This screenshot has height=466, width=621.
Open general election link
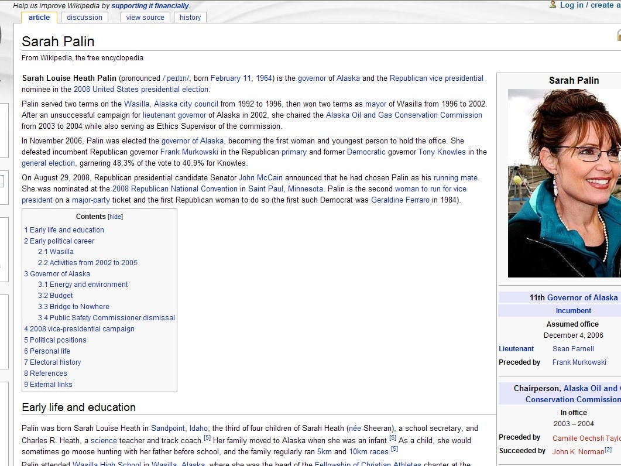[49, 163]
